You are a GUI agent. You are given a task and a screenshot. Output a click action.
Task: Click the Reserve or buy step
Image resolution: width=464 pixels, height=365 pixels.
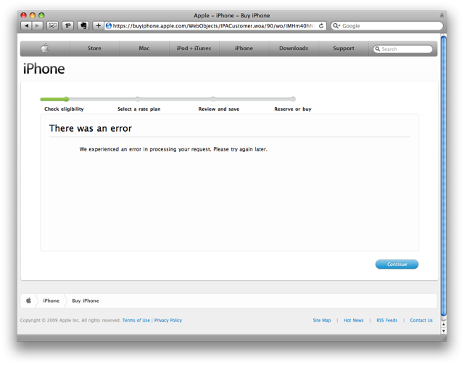(293, 109)
